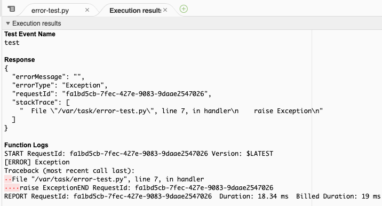Click the test event name value
The width and height of the screenshot is (382, 206).
12,43
